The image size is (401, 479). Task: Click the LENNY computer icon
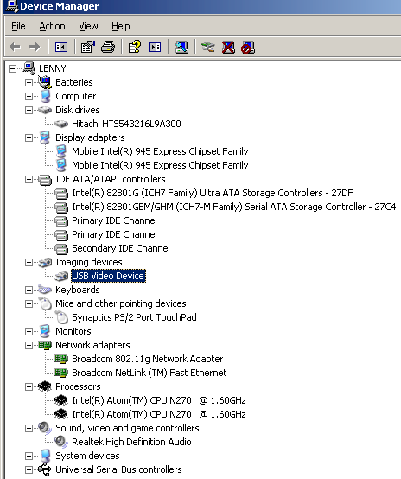pyautogui.click(x=29, y=68)
